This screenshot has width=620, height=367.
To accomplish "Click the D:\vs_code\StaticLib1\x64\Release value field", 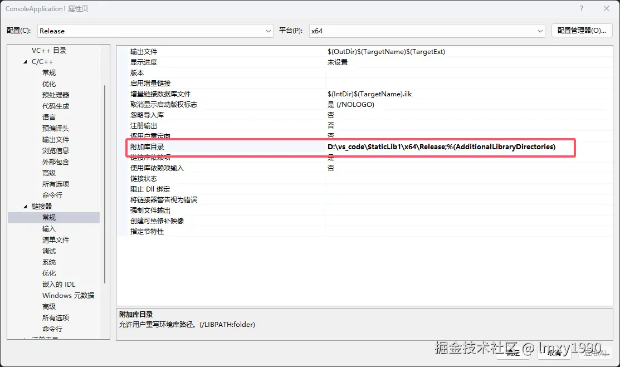I will (x=441, y=146).
